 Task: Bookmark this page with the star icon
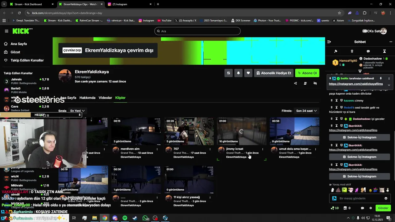click(x=339, y=13)
